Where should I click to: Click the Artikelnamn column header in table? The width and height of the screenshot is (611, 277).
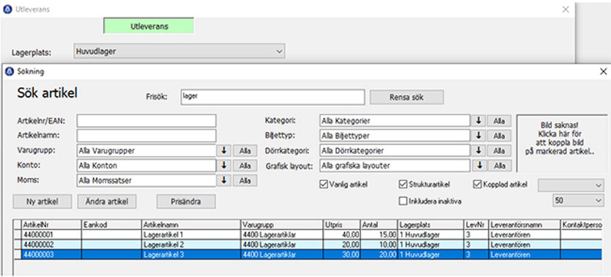(x=191, y=225)
